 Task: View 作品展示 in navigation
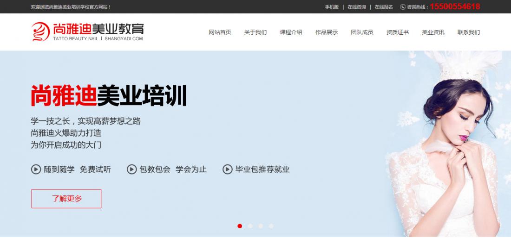327,32
